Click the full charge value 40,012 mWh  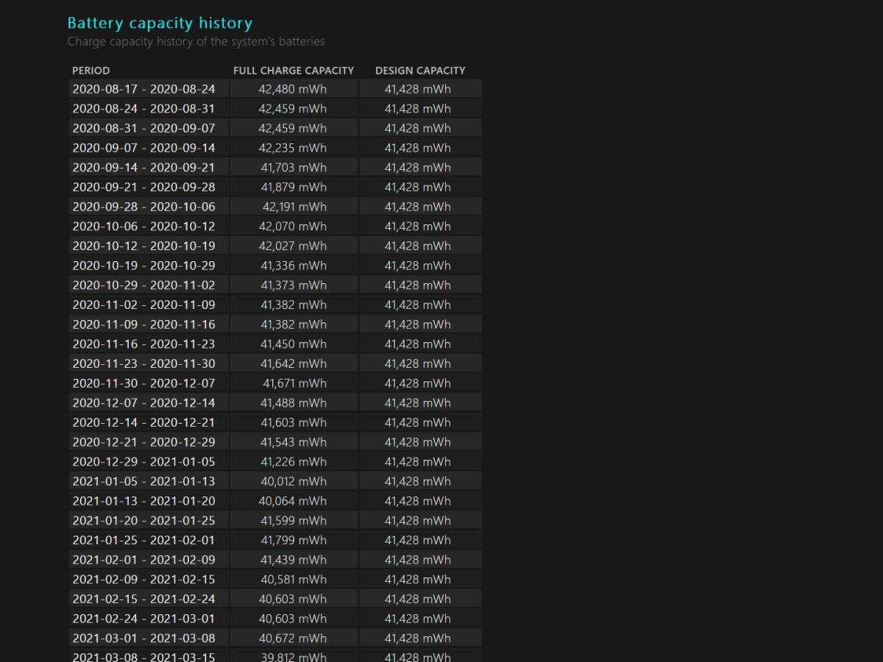pos(293,481)
